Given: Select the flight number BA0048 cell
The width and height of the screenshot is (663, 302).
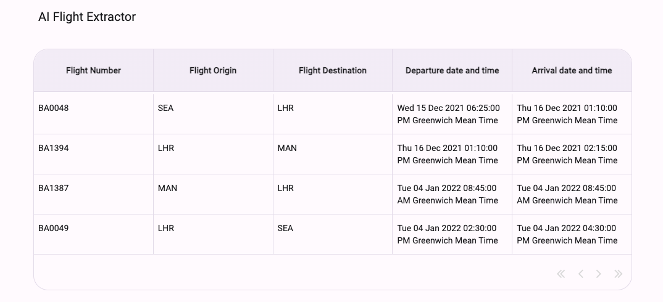Looking at the screenshot, I should (x=54, y=108).
